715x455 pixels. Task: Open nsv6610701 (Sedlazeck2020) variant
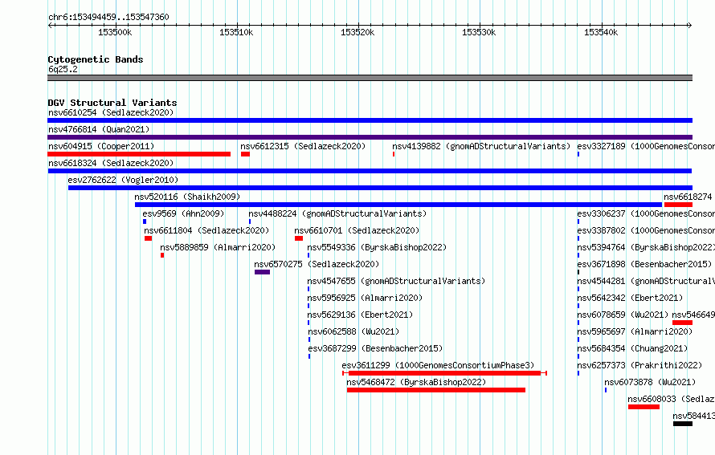tap(357, 230)
